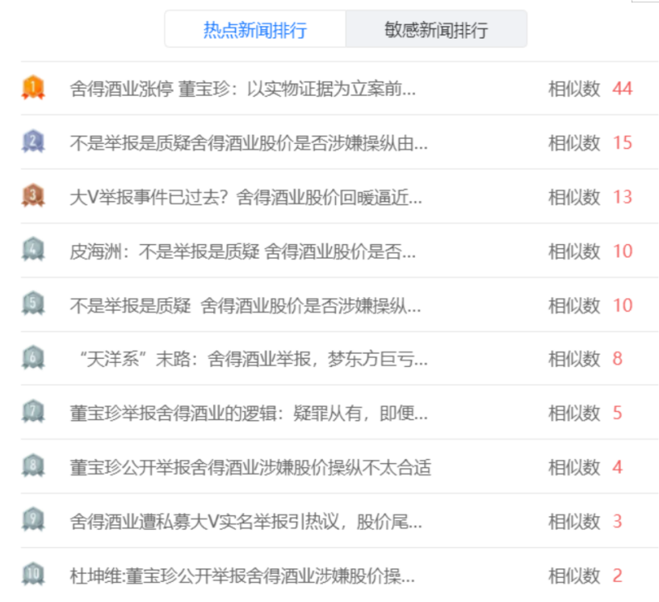
Task: Open news 不是举报是质疑舍得酒业股价是否涉嫌操纵由...
Action: 249,143
